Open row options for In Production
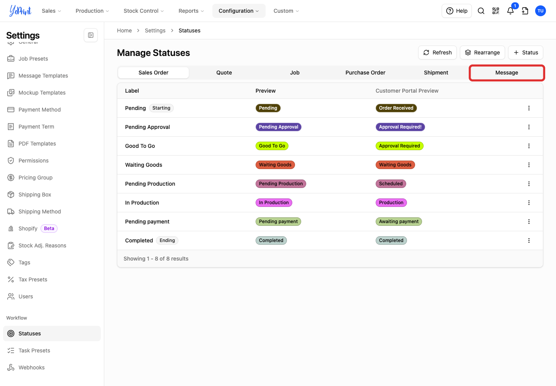This screenshot has width=556, height=386. (x=529, y=203)
